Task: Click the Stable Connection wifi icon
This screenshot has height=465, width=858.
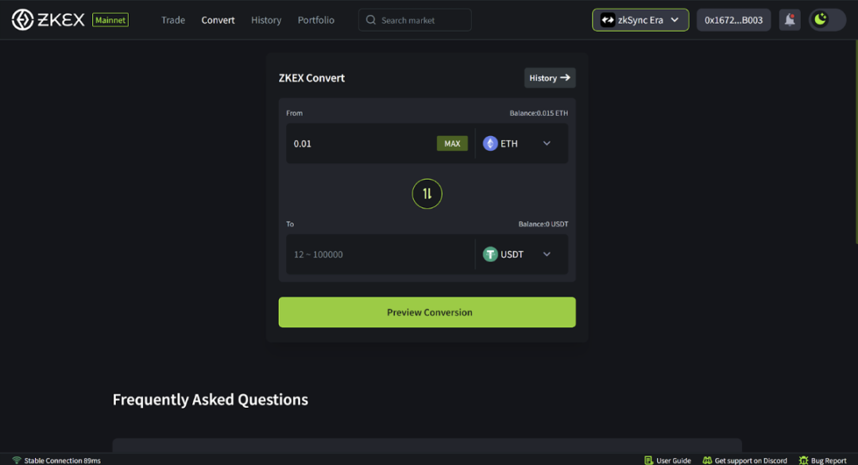Action: 17,460
